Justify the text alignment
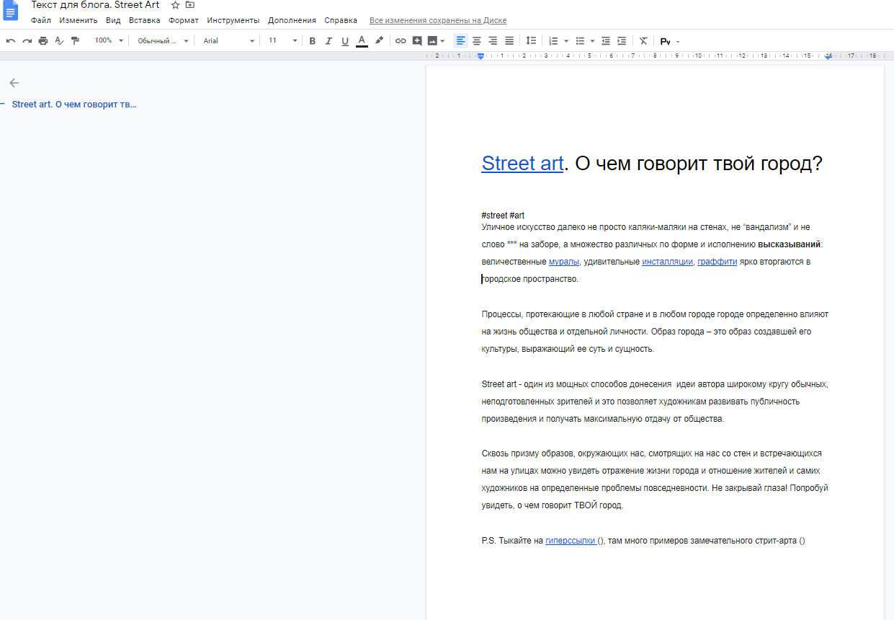This screenshot has height=620, width=894. click(509, 41)
